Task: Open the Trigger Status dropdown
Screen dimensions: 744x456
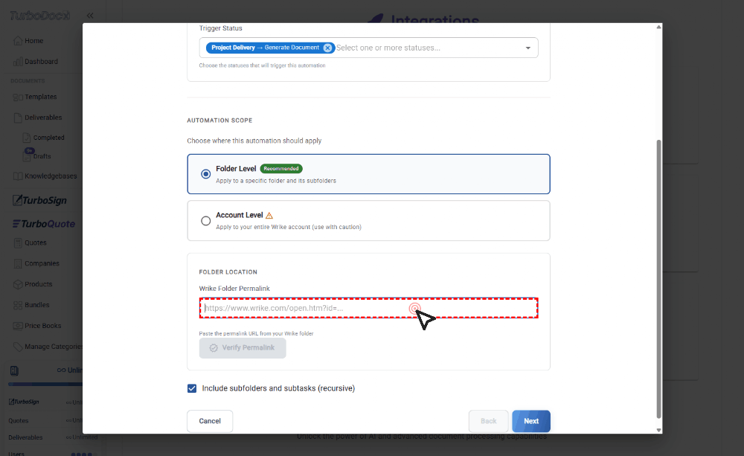Action: click(x=528, y=47)
